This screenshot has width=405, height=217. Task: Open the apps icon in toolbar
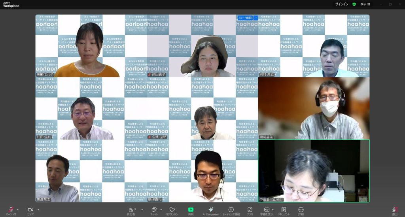250,209
